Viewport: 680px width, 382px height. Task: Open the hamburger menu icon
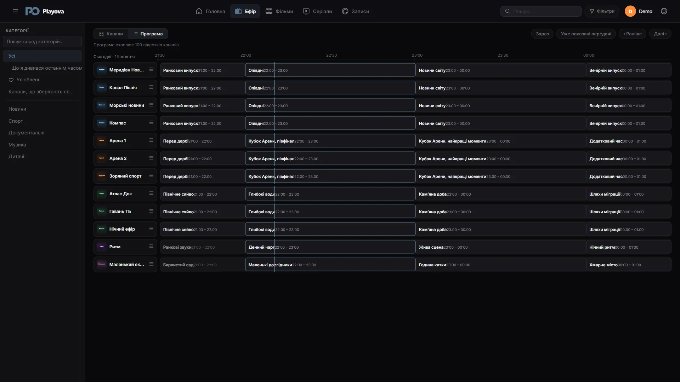(x=15, y=11)
